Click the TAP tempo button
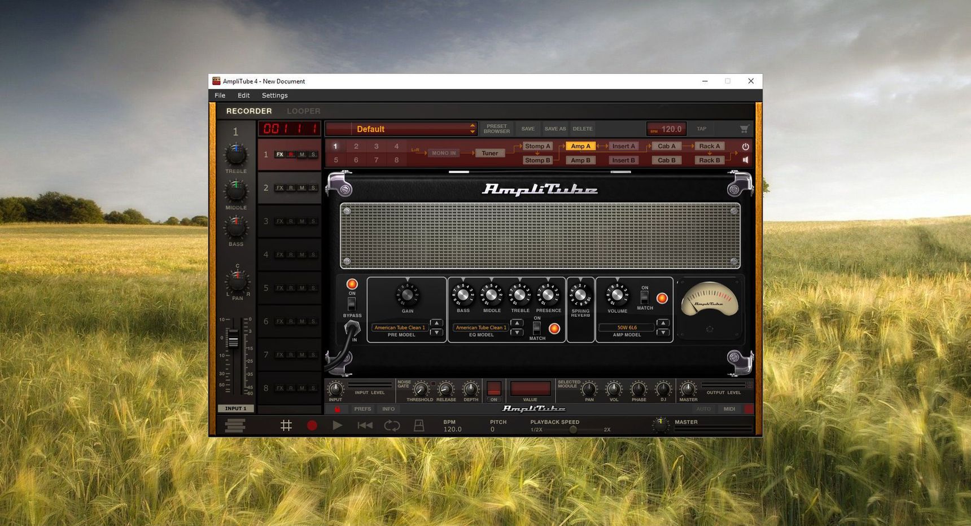This screenshot has width=971, height=526. point(701,129)
